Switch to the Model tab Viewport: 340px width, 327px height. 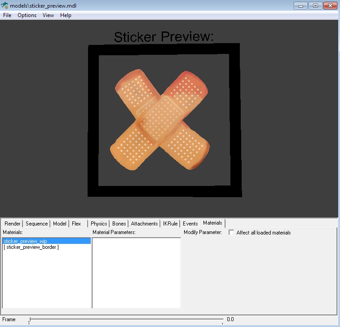pos(60,224)
